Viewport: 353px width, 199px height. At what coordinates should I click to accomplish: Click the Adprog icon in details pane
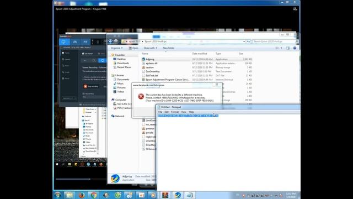[115, 178]
